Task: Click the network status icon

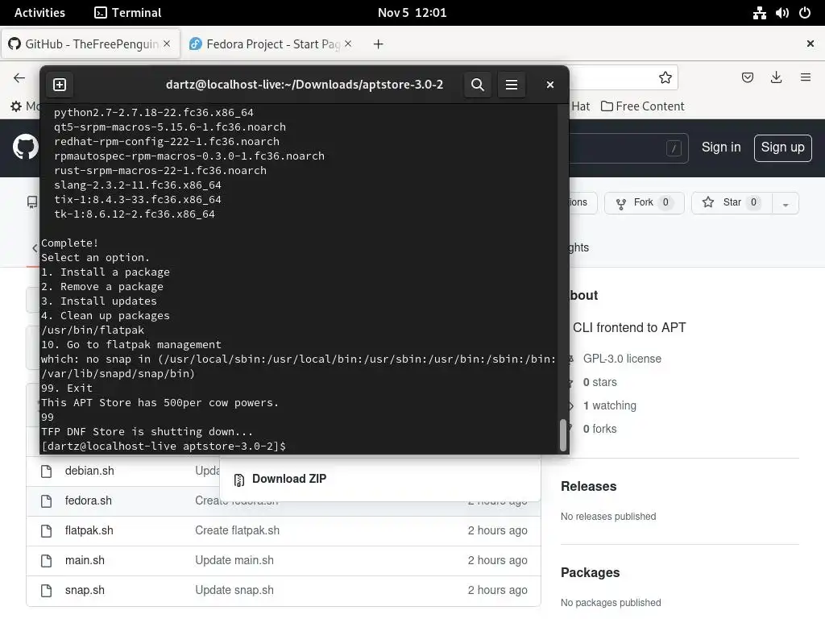Action: [759, 13]
